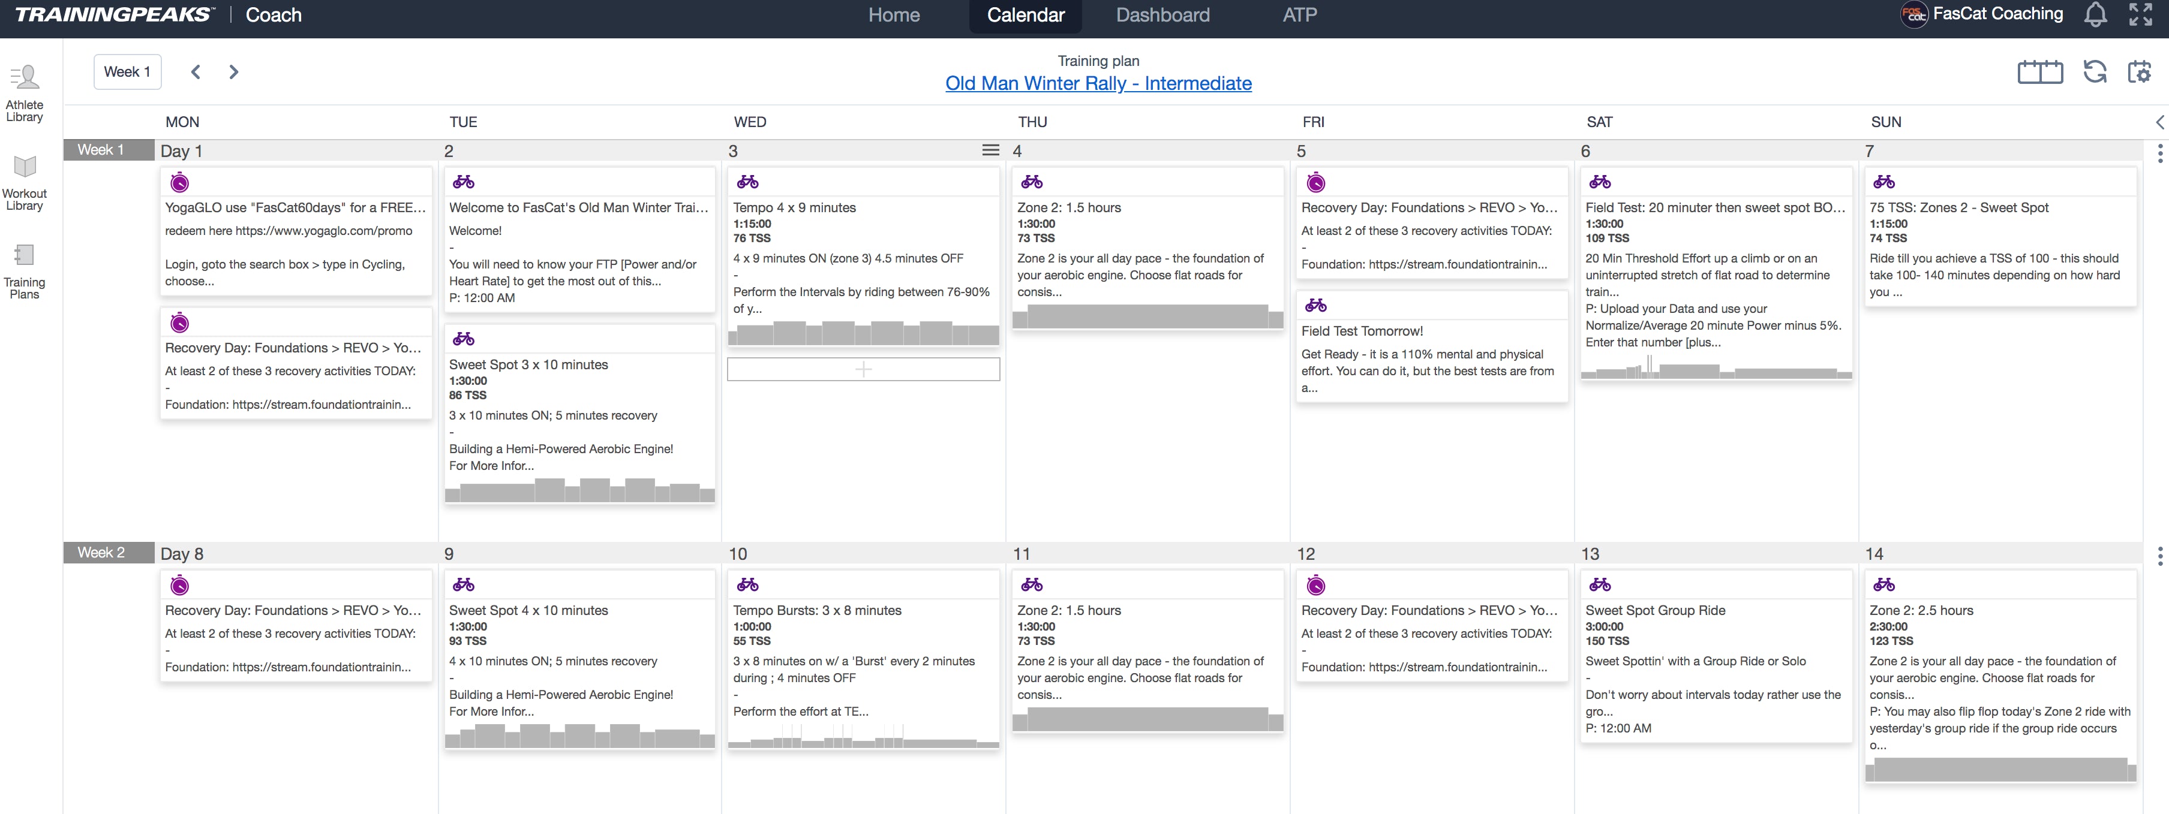Open Week 1 options menu dots
The height and width of the screenshot is (814, 2169).
pyautogui.click(x=2159, y=153)
